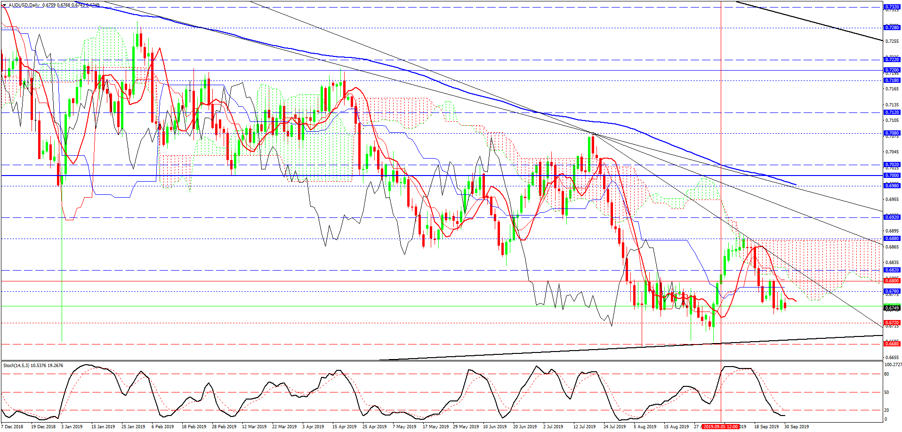
Task: Click the 0.6655 price scale value
Action: point(892,357)
